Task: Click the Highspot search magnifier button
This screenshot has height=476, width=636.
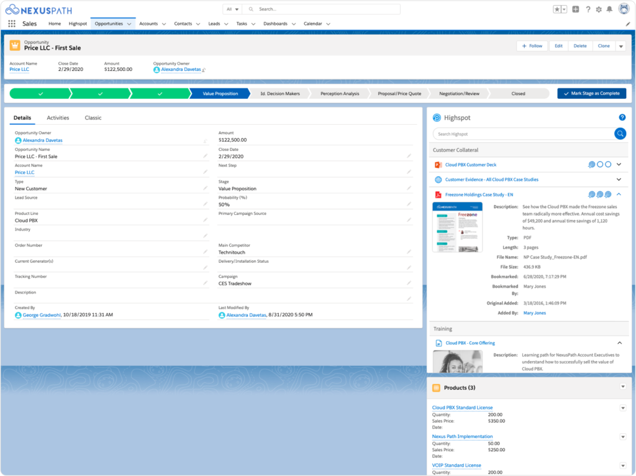Action: (620, 134)
